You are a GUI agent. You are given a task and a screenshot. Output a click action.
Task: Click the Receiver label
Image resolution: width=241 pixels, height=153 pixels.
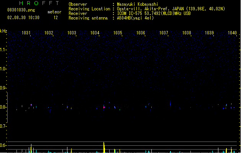tap(78, 13)
